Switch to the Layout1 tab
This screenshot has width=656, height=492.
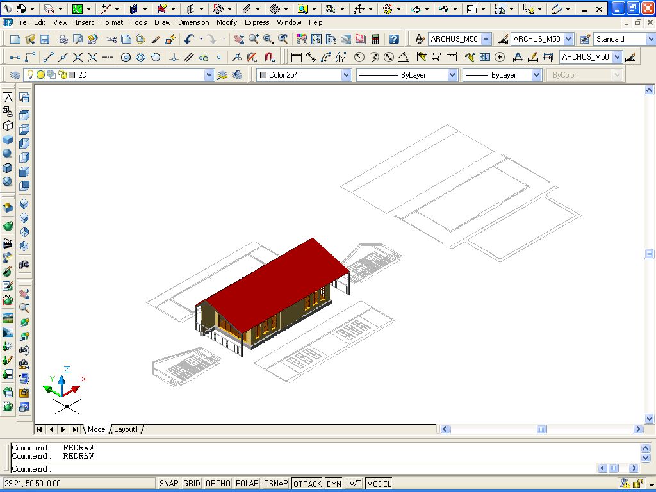tap(126, 429)
